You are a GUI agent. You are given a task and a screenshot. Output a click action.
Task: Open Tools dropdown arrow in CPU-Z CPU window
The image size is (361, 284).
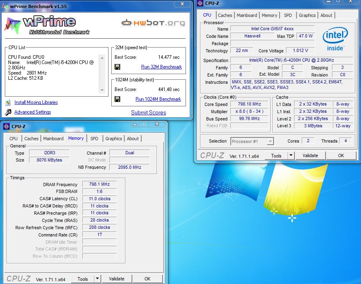(291, 155)
